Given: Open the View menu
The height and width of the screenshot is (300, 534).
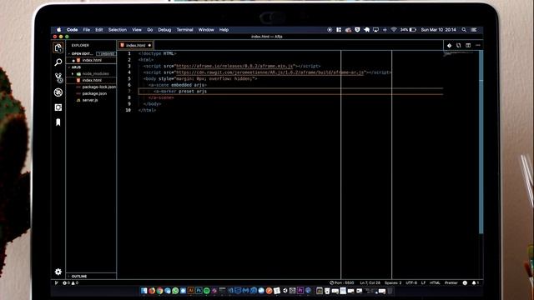Looking at the screenshot, I should [137, 30].
